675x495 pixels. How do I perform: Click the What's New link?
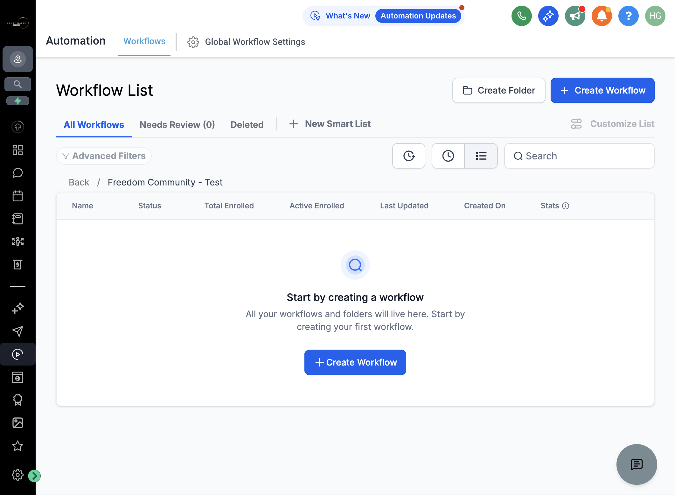point(348,16)
